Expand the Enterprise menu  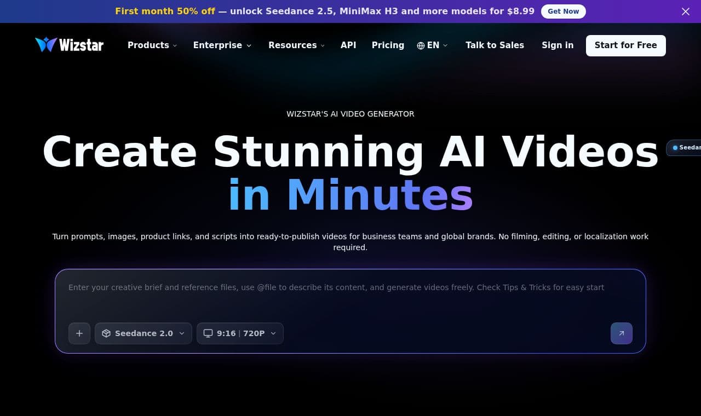point(222,45)
